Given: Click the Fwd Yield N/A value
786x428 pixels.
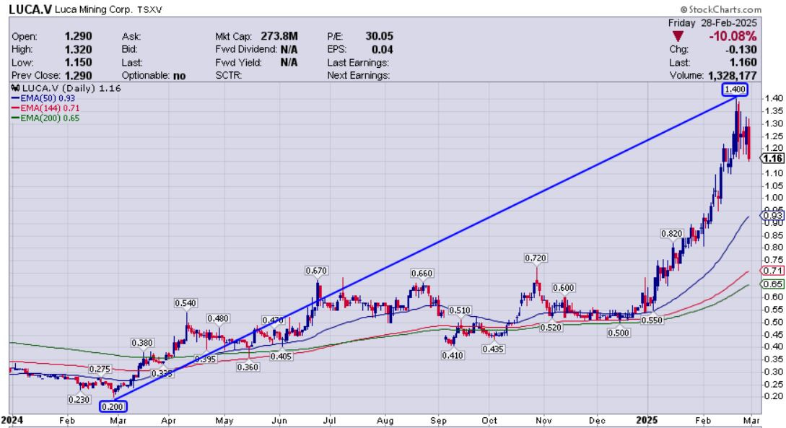Looking at the screenshot, I should (x=289, y=62).
